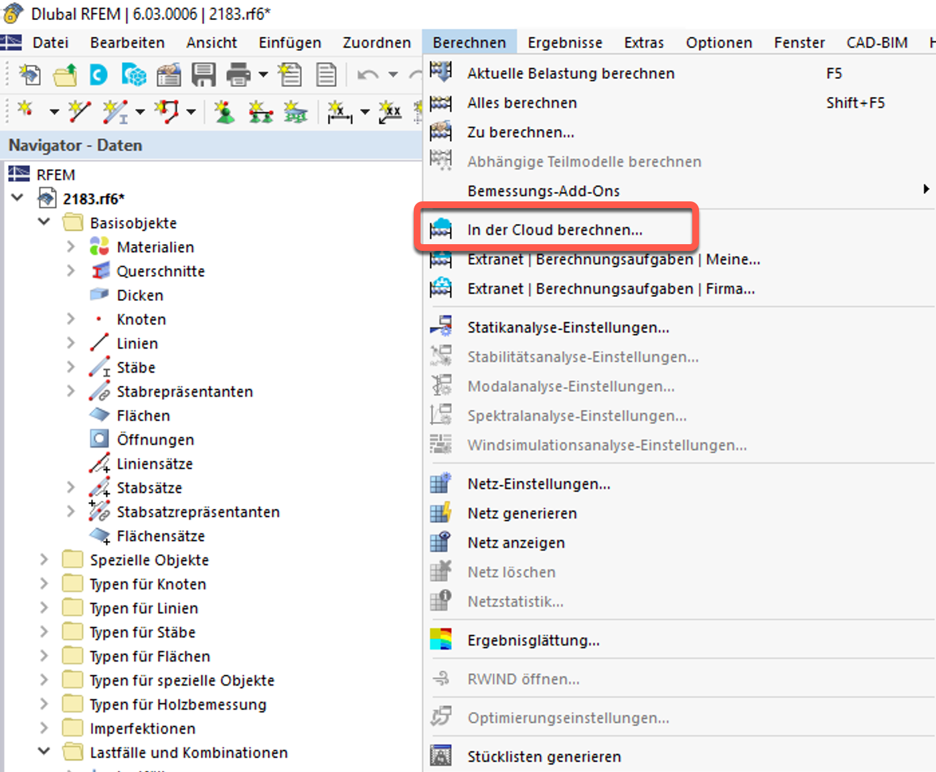The image size is (936, 772).
Task: Click the plain document report icon
Action: coord(326,74)
